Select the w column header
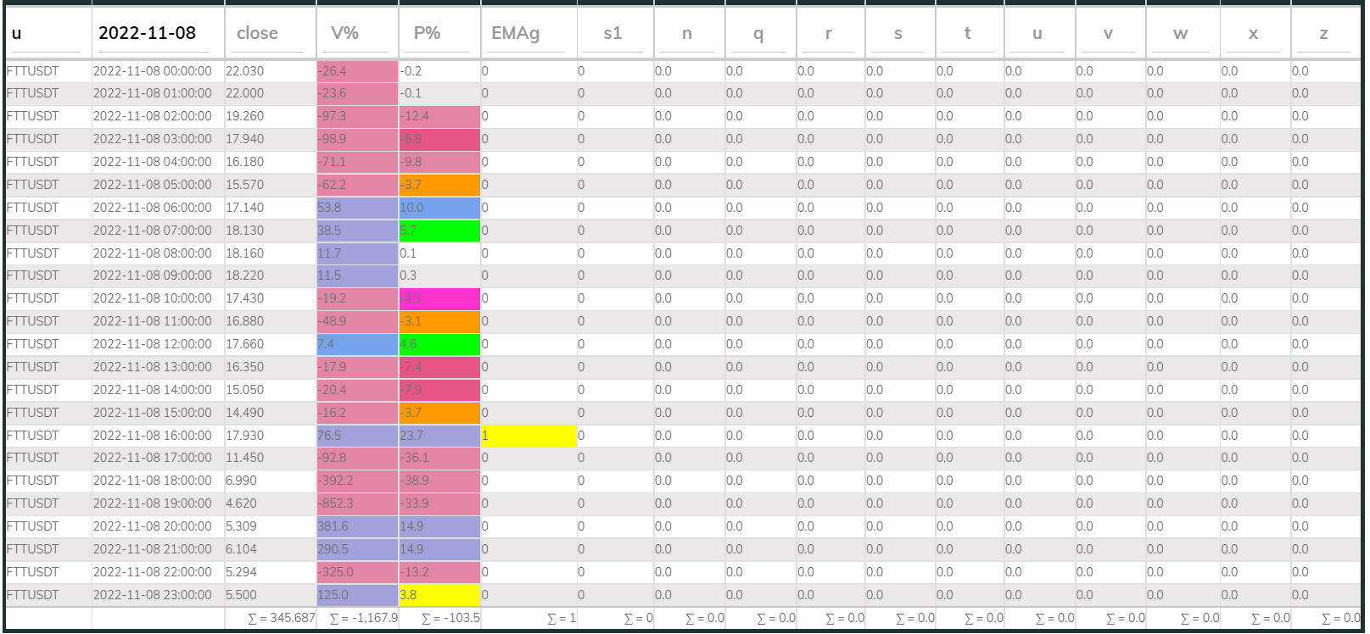This screenshot has width=1370, height=634. pos(1180,33)
